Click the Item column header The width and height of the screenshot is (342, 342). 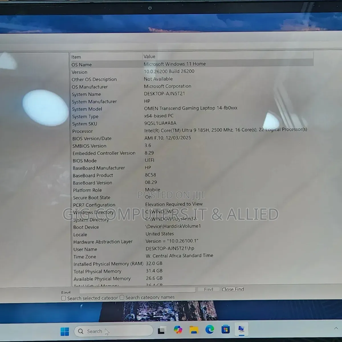106,57
